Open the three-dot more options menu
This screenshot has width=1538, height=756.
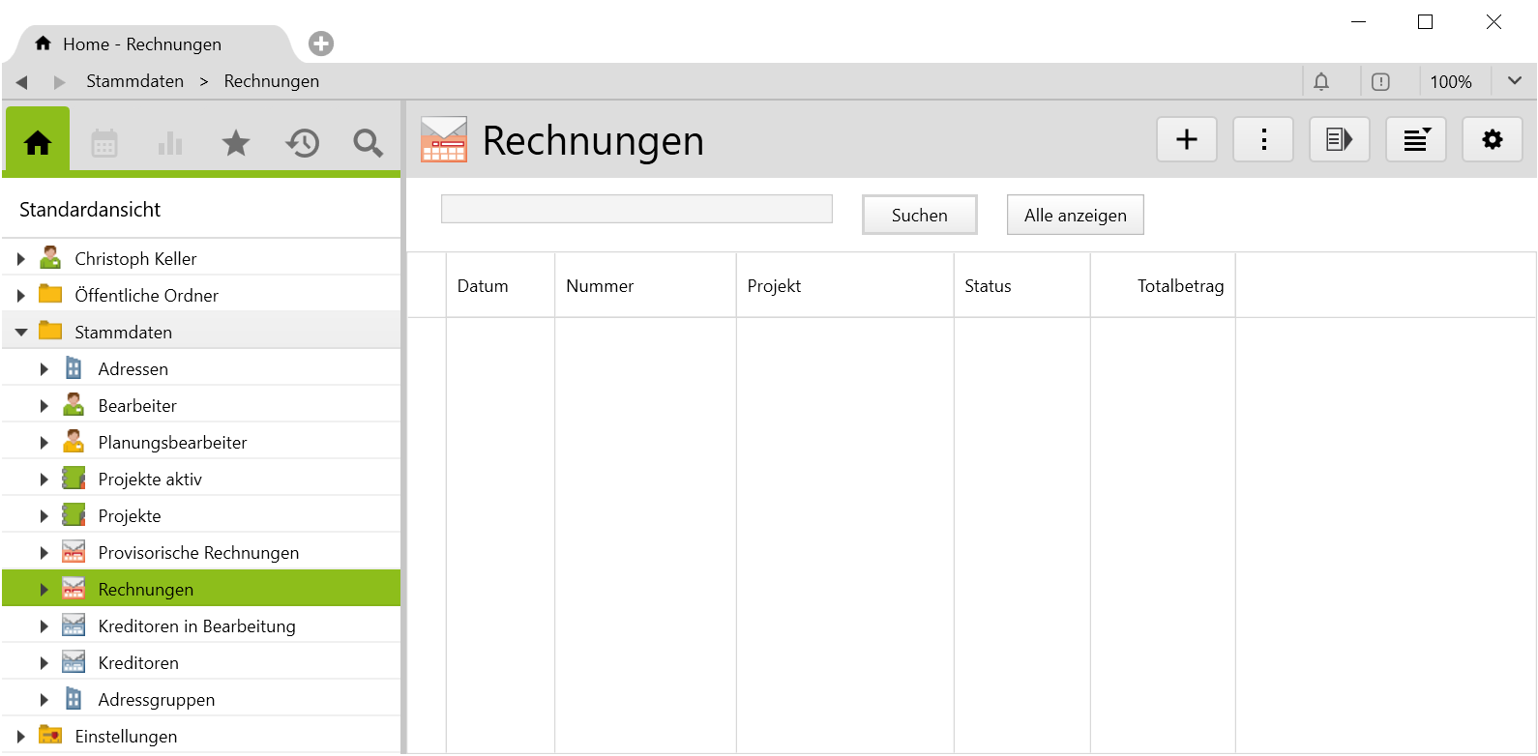(x=1263, y=140)
